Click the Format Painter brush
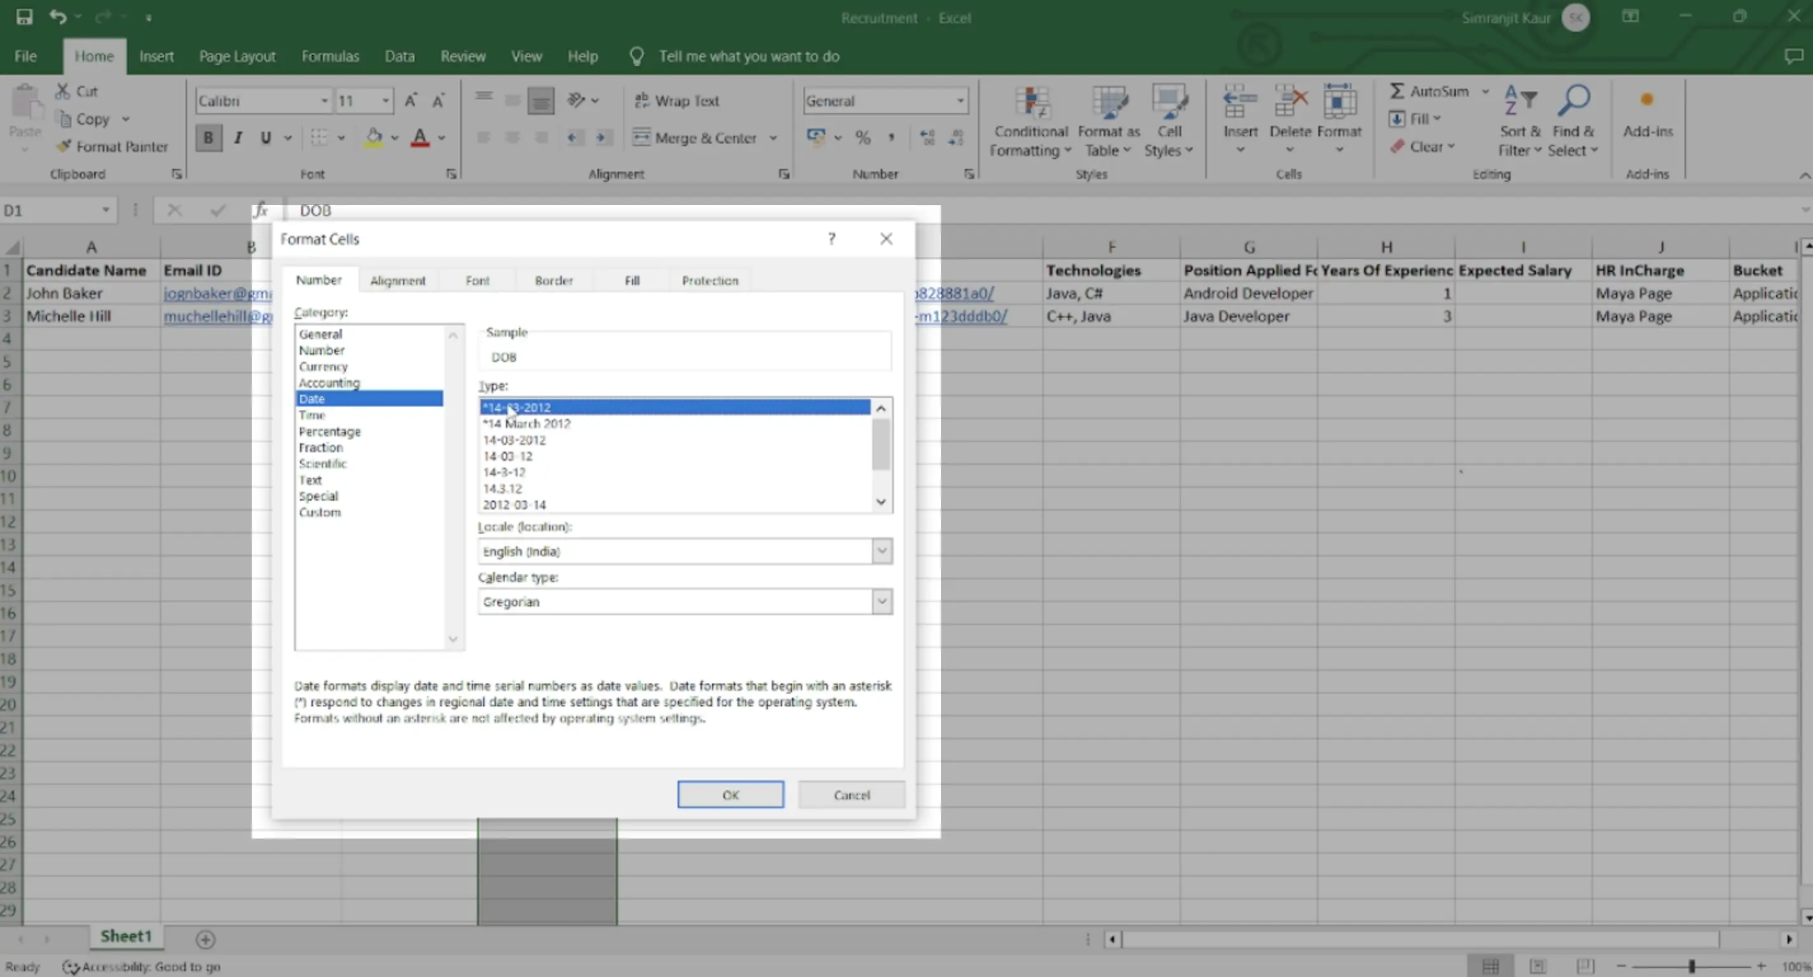 point(64,146)
